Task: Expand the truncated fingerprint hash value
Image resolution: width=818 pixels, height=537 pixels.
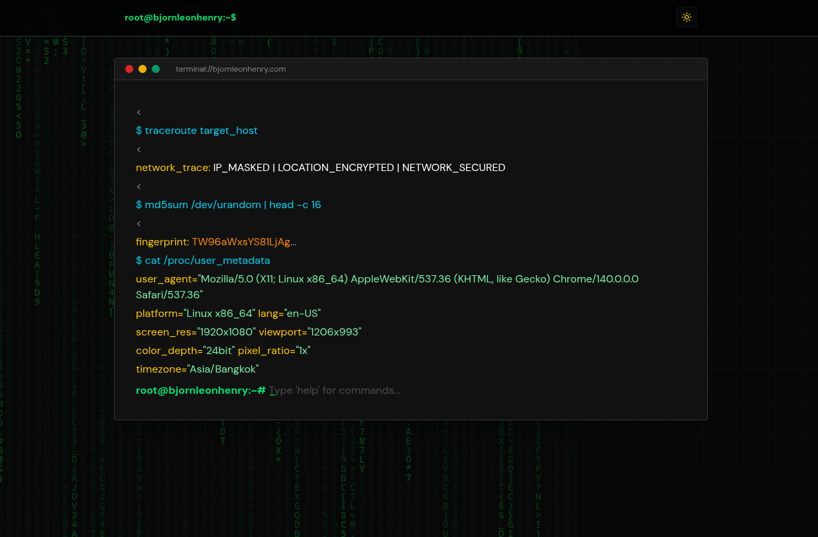Action: pos(244,241)
